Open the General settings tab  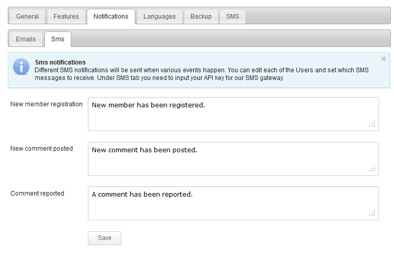click(27, 17)
